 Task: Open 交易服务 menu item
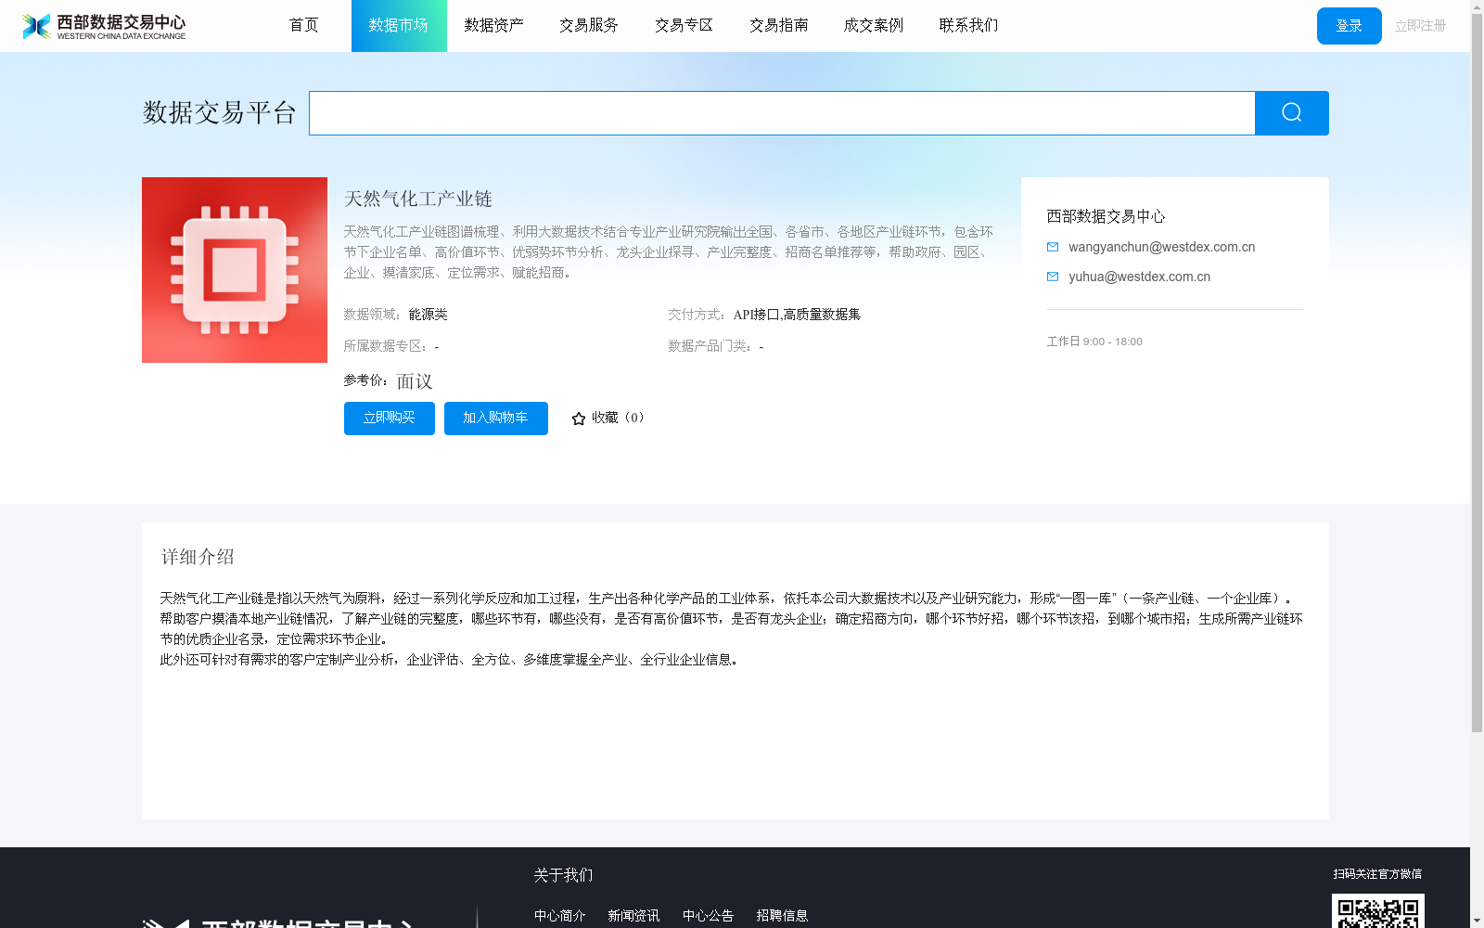click(589, 25)
